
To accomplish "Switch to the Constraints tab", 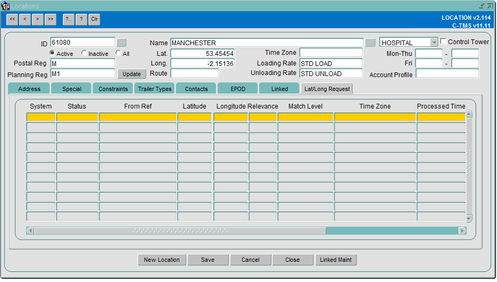I will pos(113,89).
